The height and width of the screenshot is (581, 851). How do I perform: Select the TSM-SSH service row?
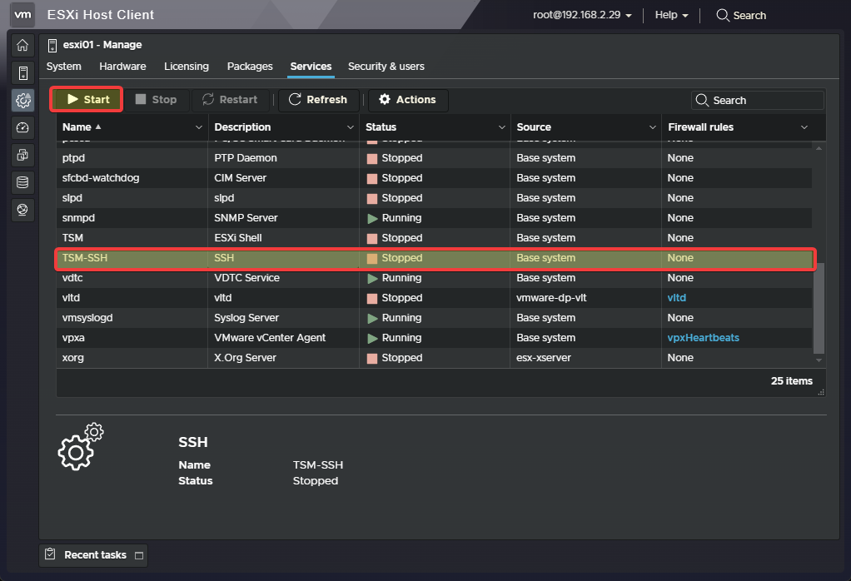pos(434,258)
